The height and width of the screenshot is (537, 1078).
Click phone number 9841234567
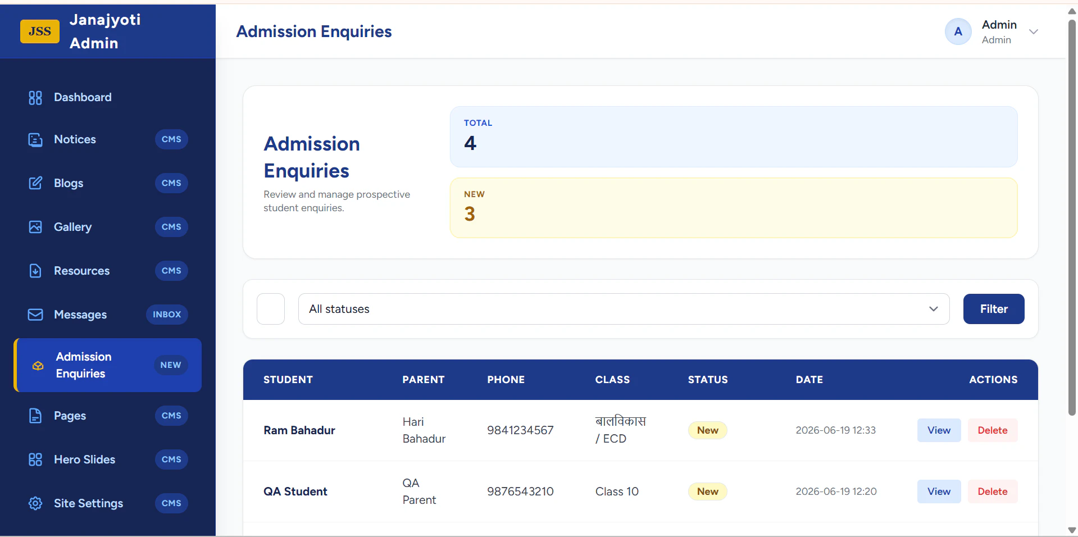[520, 430]
